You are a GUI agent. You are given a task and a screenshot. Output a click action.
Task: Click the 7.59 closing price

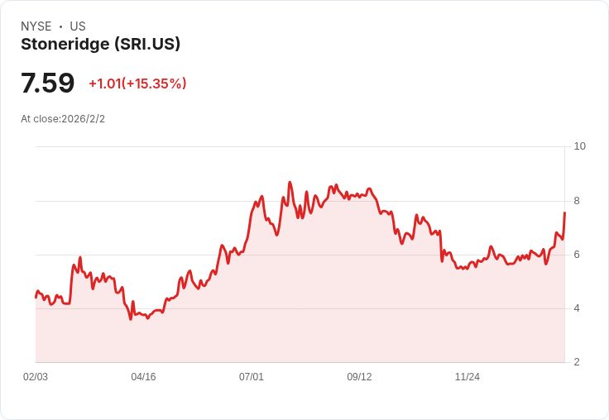click(x=48, y=84)
